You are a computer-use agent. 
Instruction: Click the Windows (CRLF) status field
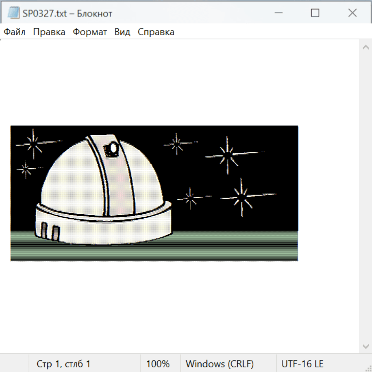[219, 364]
